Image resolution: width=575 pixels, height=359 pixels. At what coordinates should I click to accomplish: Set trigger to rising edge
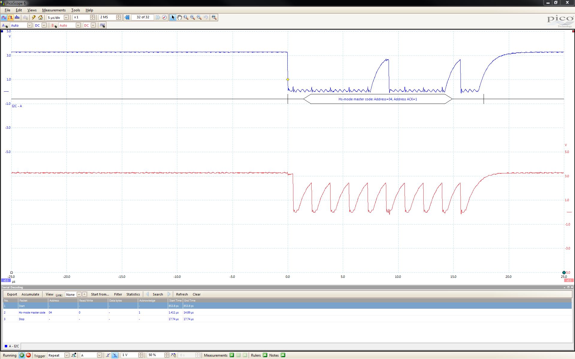[108, 355]
